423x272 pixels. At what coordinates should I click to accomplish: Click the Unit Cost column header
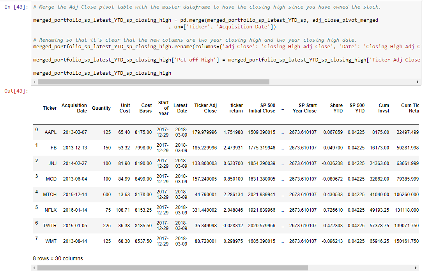click(125, 108)
